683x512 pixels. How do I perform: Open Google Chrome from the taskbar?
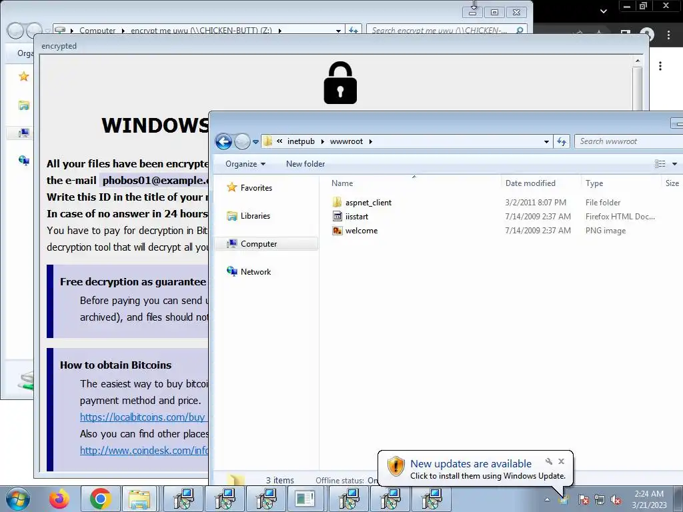(101, 499)
